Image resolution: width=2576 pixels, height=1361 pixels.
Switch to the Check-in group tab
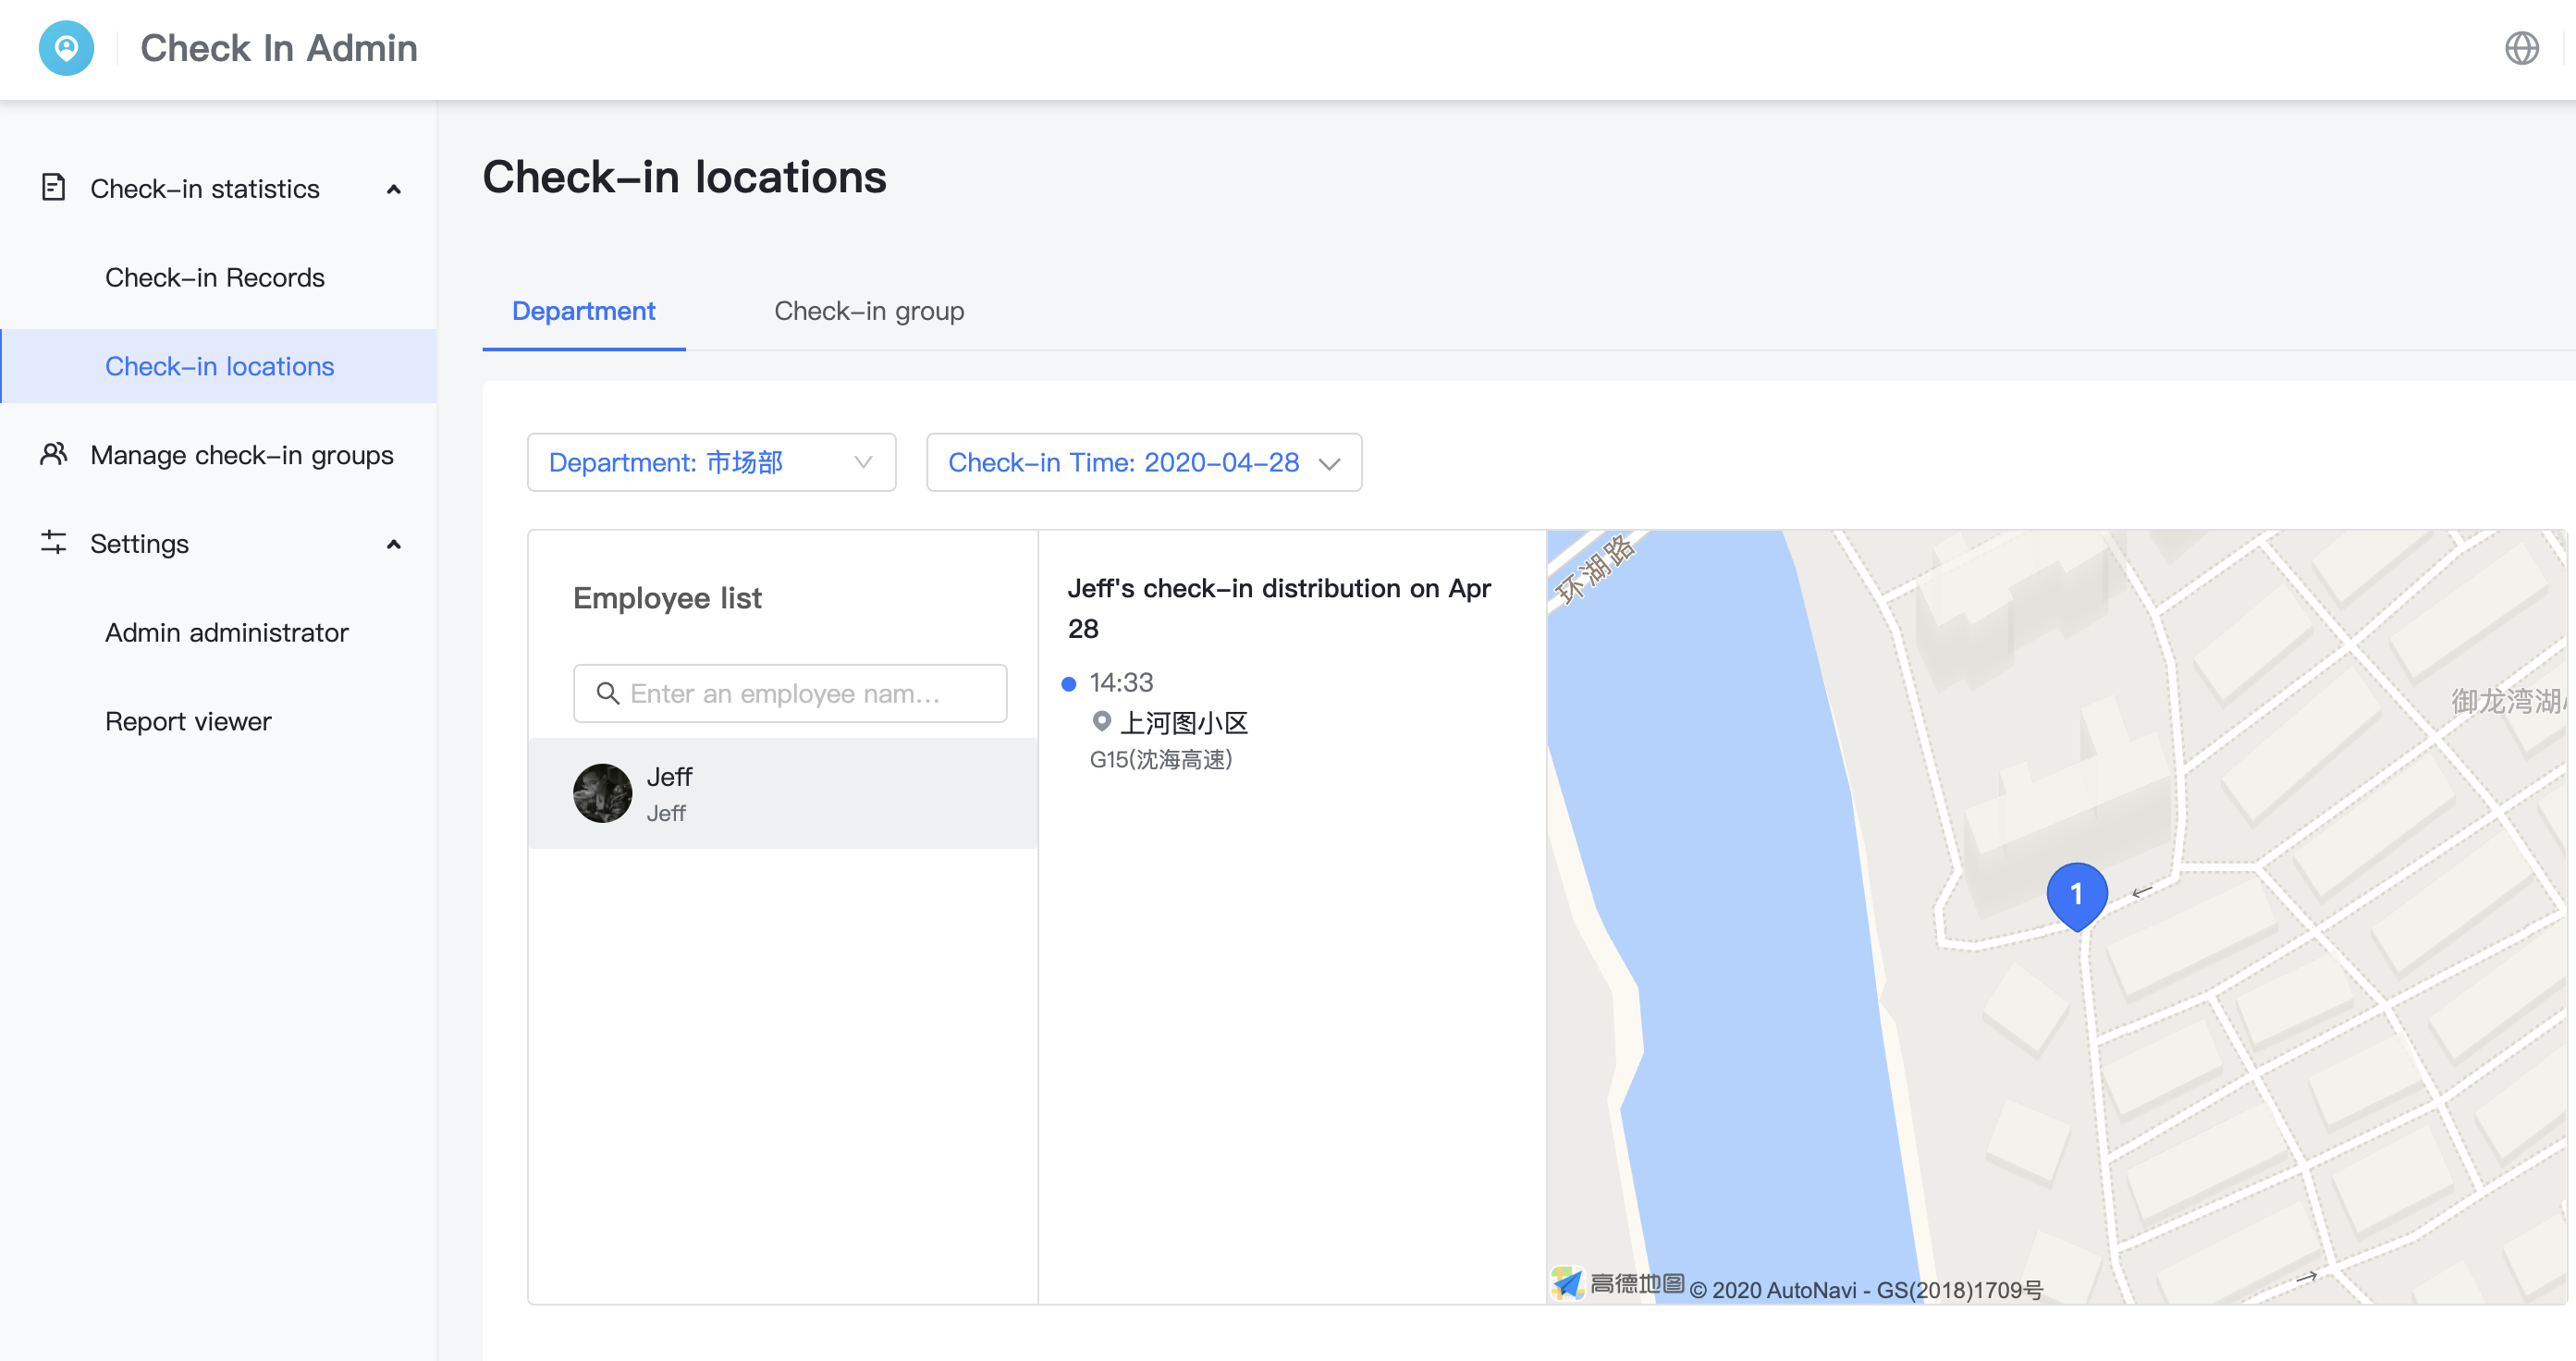click(x=868, y=311)
